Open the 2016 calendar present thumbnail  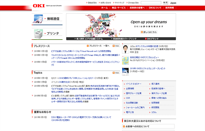click(x=125, y=71)
